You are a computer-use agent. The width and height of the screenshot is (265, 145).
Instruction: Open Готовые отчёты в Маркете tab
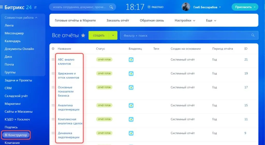pyautogui.click(x=75, y=20)
